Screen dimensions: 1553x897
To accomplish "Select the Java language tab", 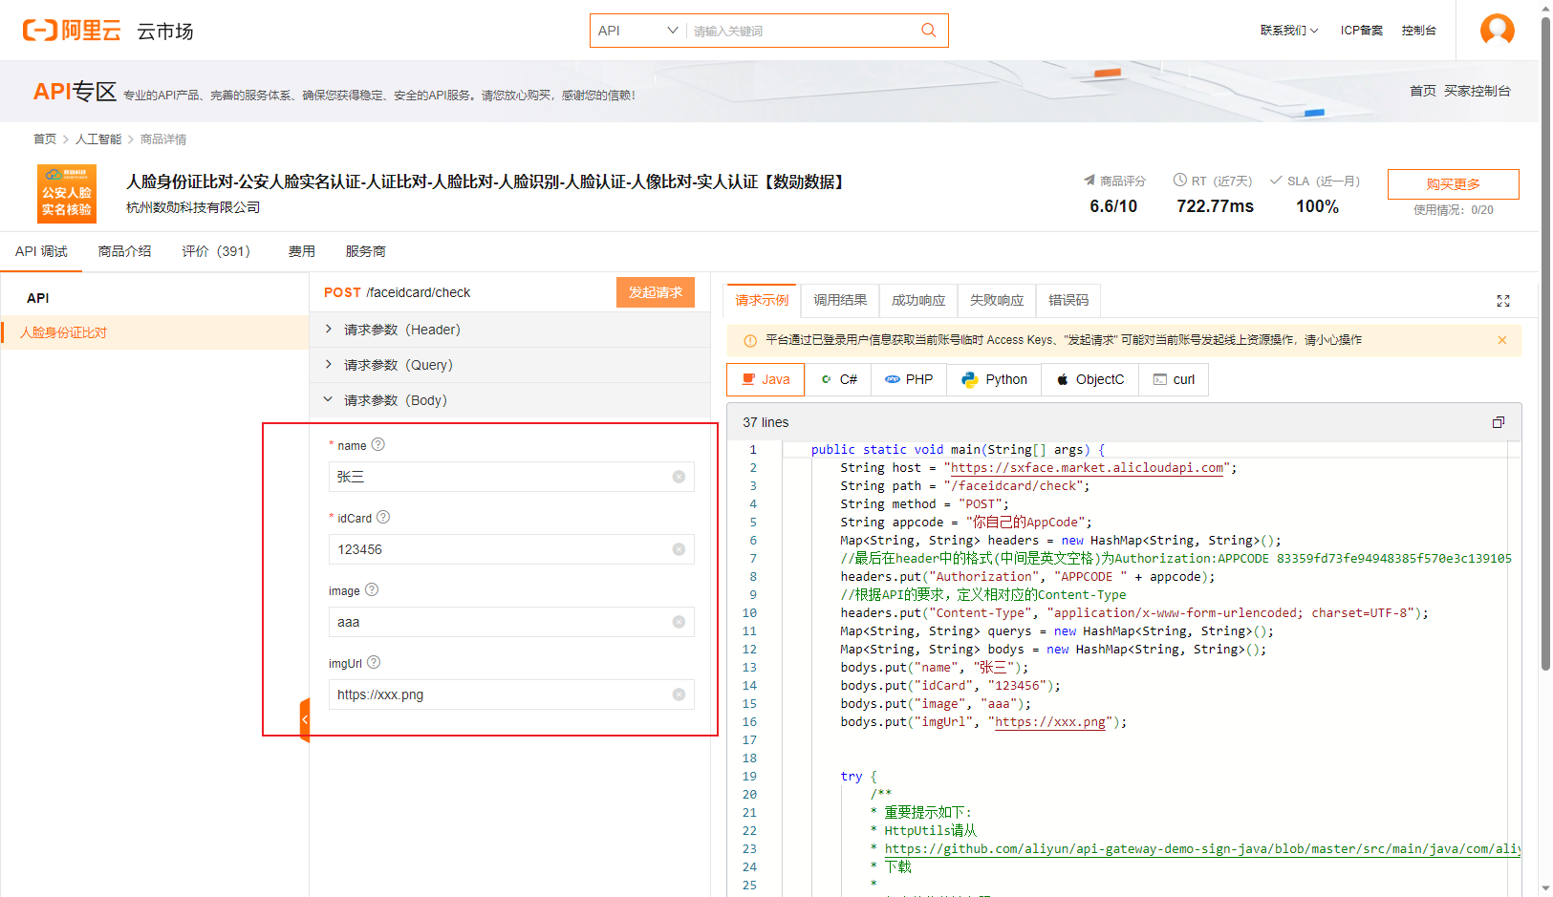I will coord(766,379).
